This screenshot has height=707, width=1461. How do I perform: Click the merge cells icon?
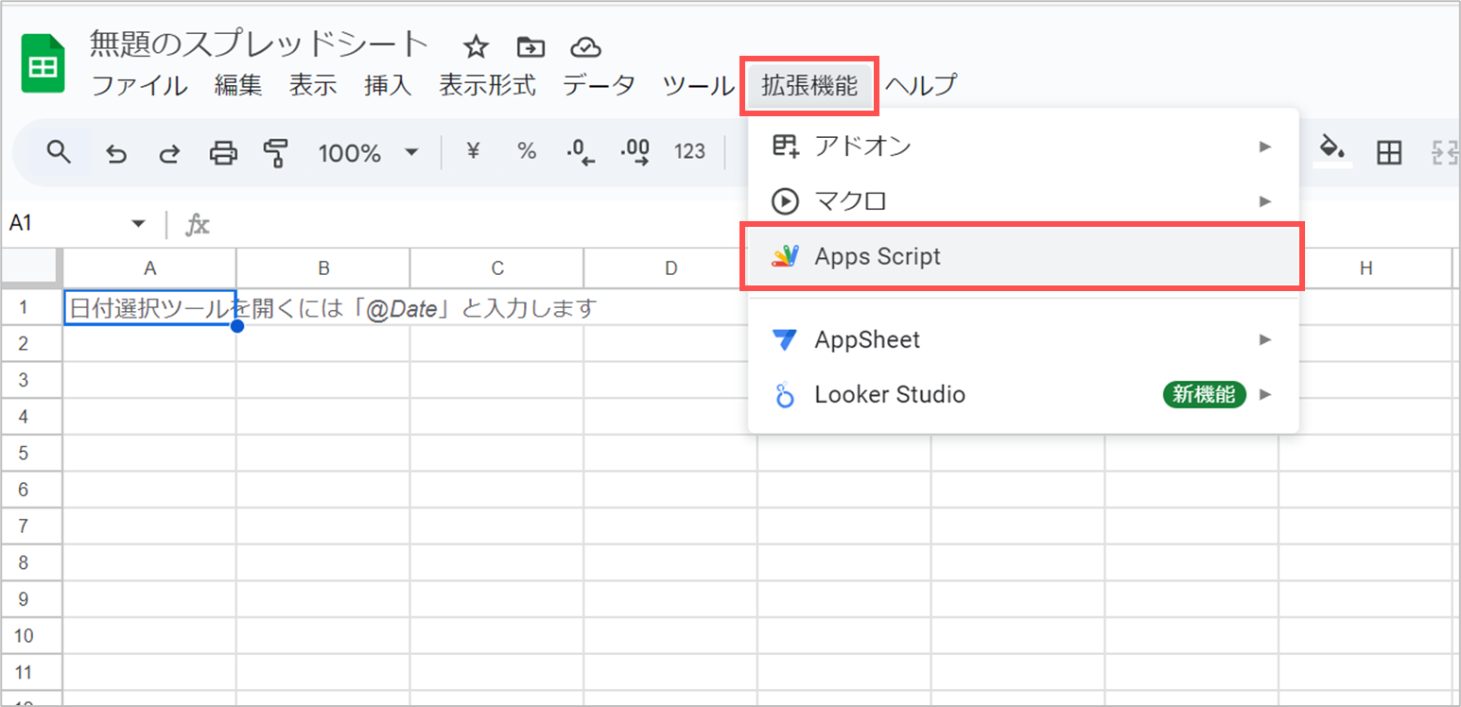[1443, 152]
